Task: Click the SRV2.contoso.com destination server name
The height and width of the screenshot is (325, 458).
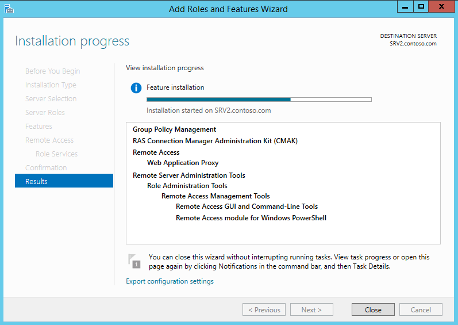Action: tap(413, 44)
